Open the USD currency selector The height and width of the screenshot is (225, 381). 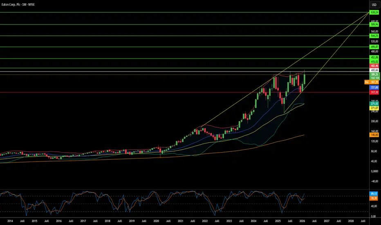[x=374, y=5]
